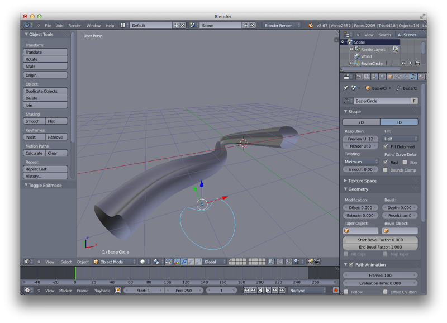The height and width of the screenshot is (323, 447).
Task: Open the World properties tab (globe icon)
Action: tap(382, 77)
